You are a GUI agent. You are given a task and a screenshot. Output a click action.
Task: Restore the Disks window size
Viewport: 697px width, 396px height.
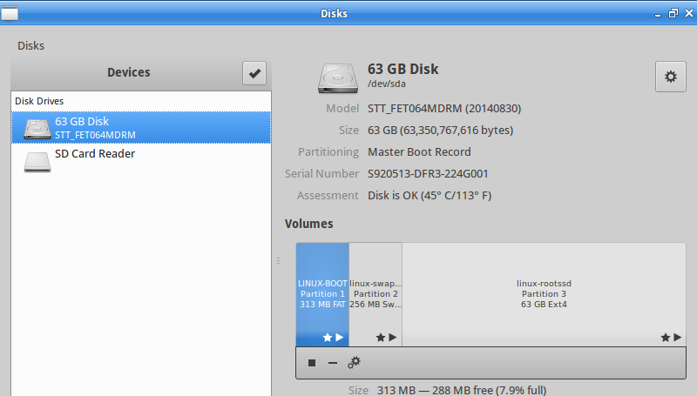point(673,13)
